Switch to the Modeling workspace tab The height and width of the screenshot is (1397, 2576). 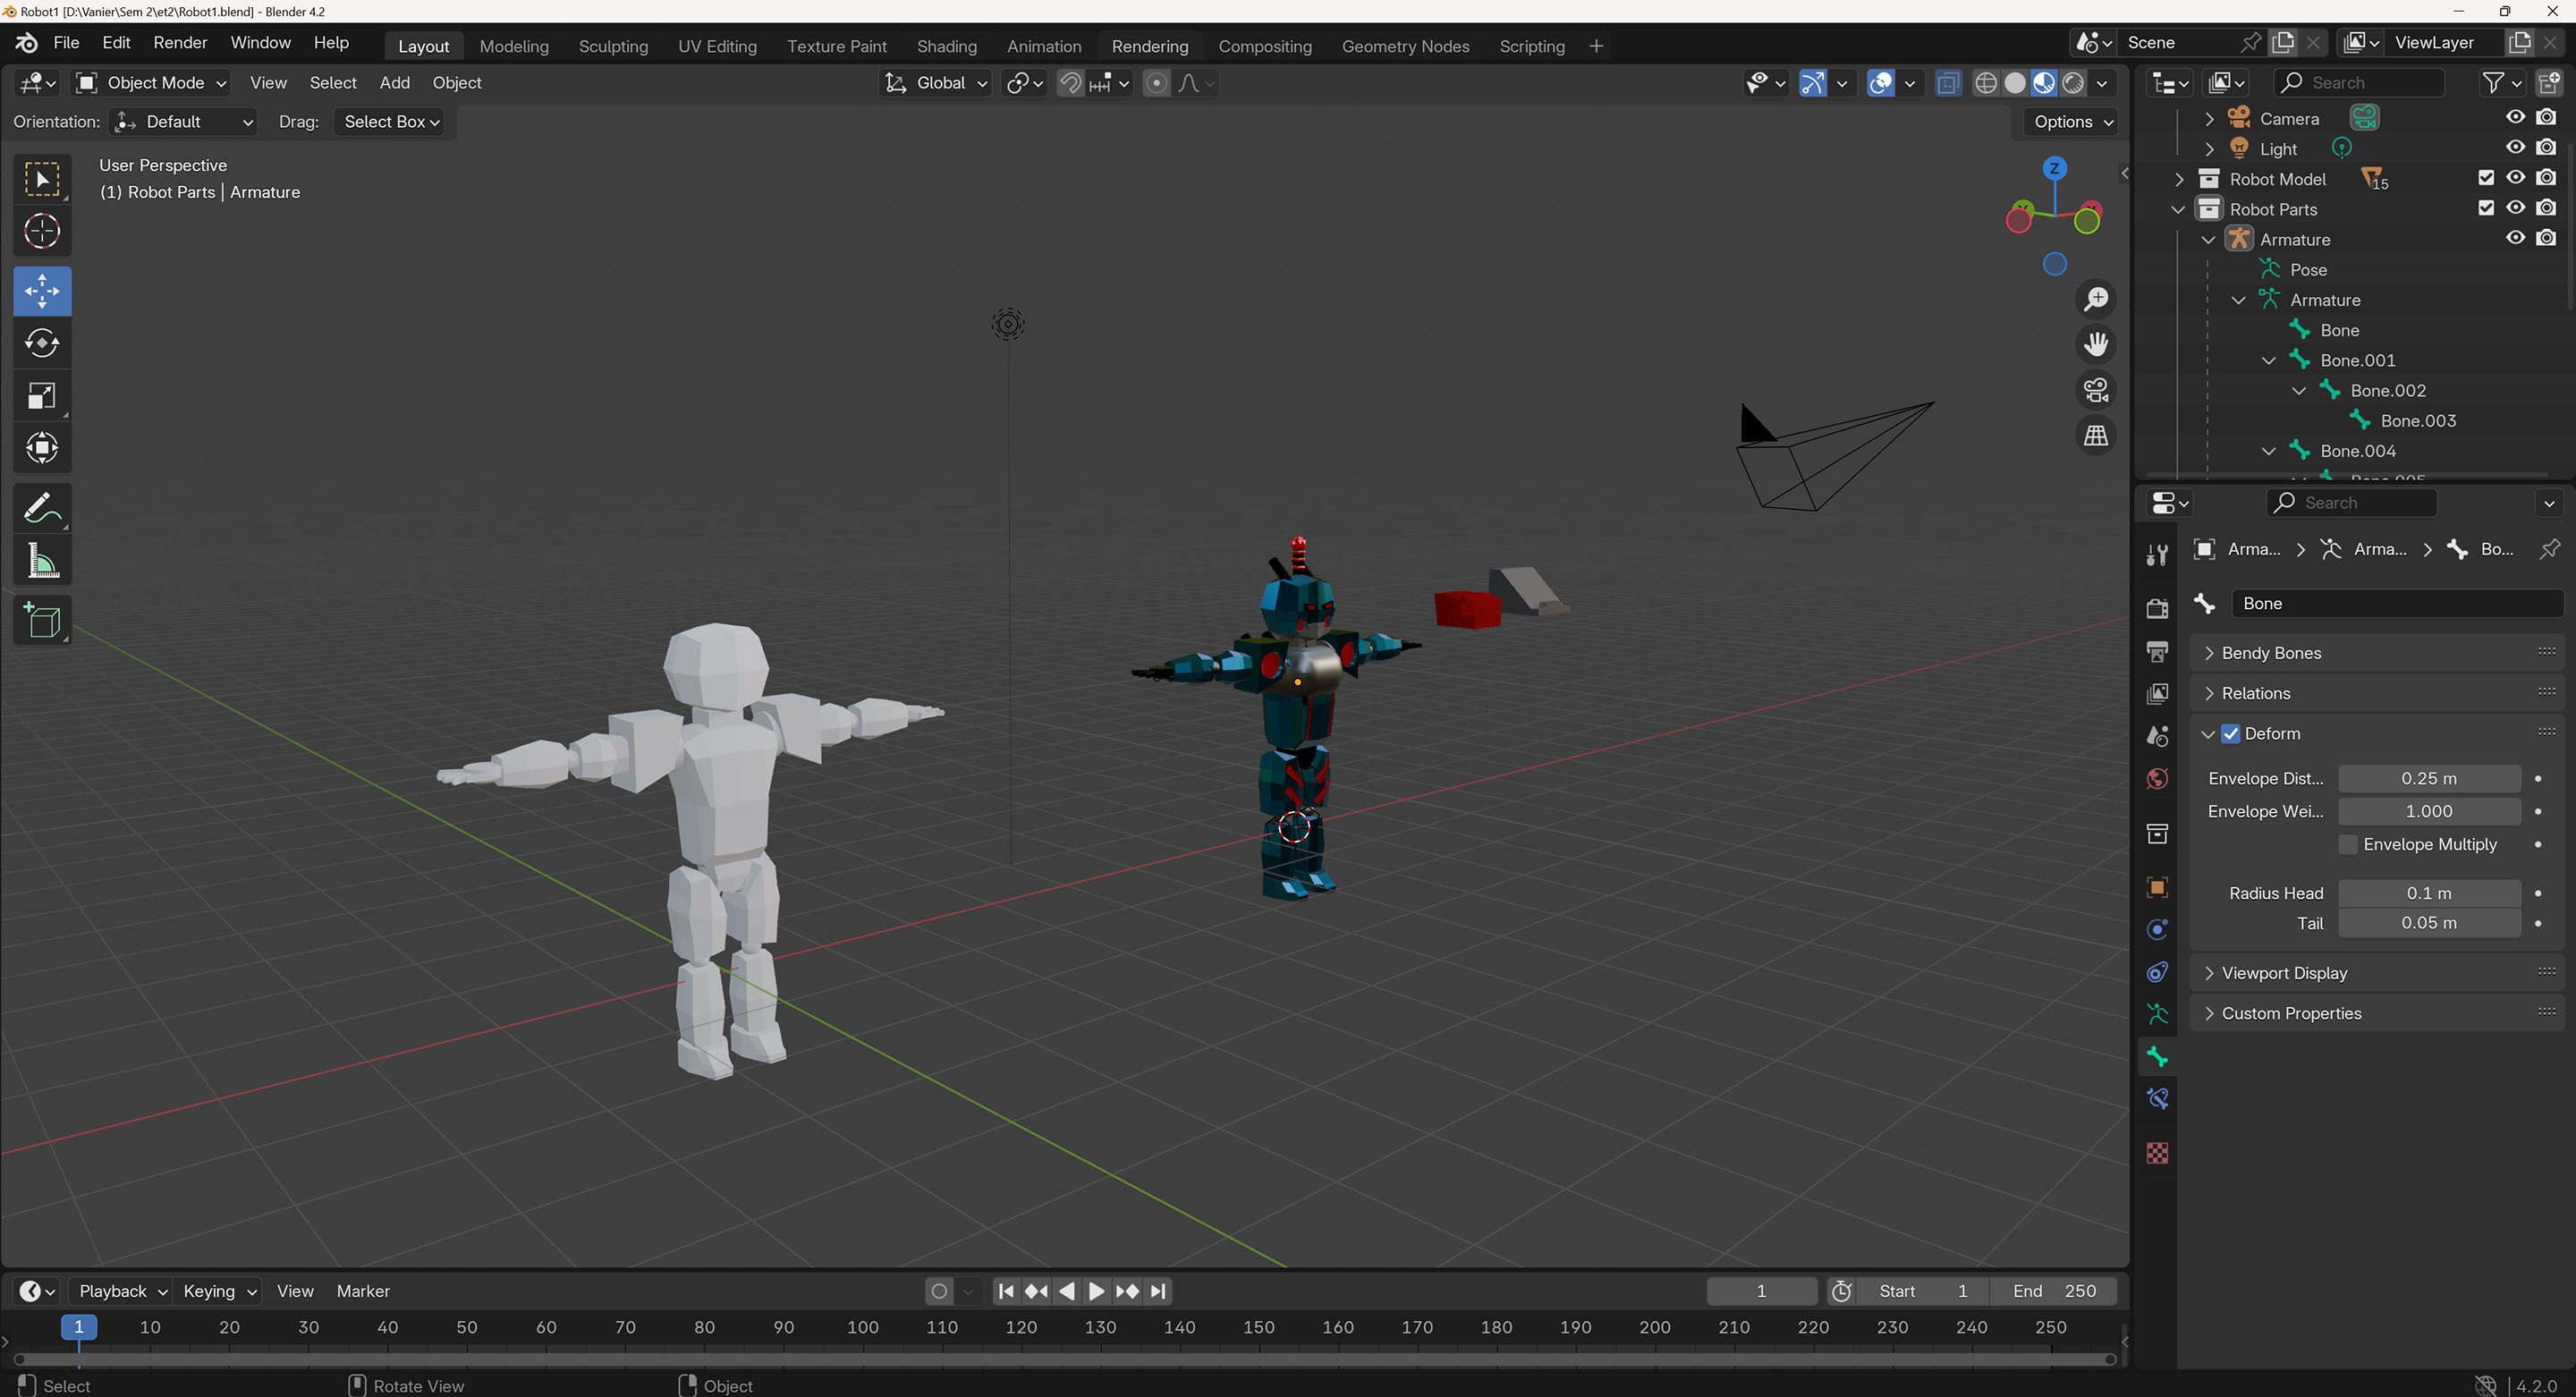click(x=514, y=46)
